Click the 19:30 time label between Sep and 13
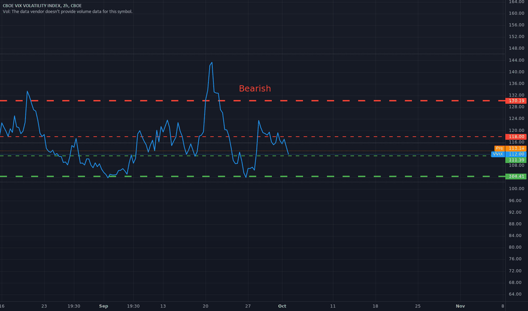Screen dimensions: 528x311 (133, 306)
